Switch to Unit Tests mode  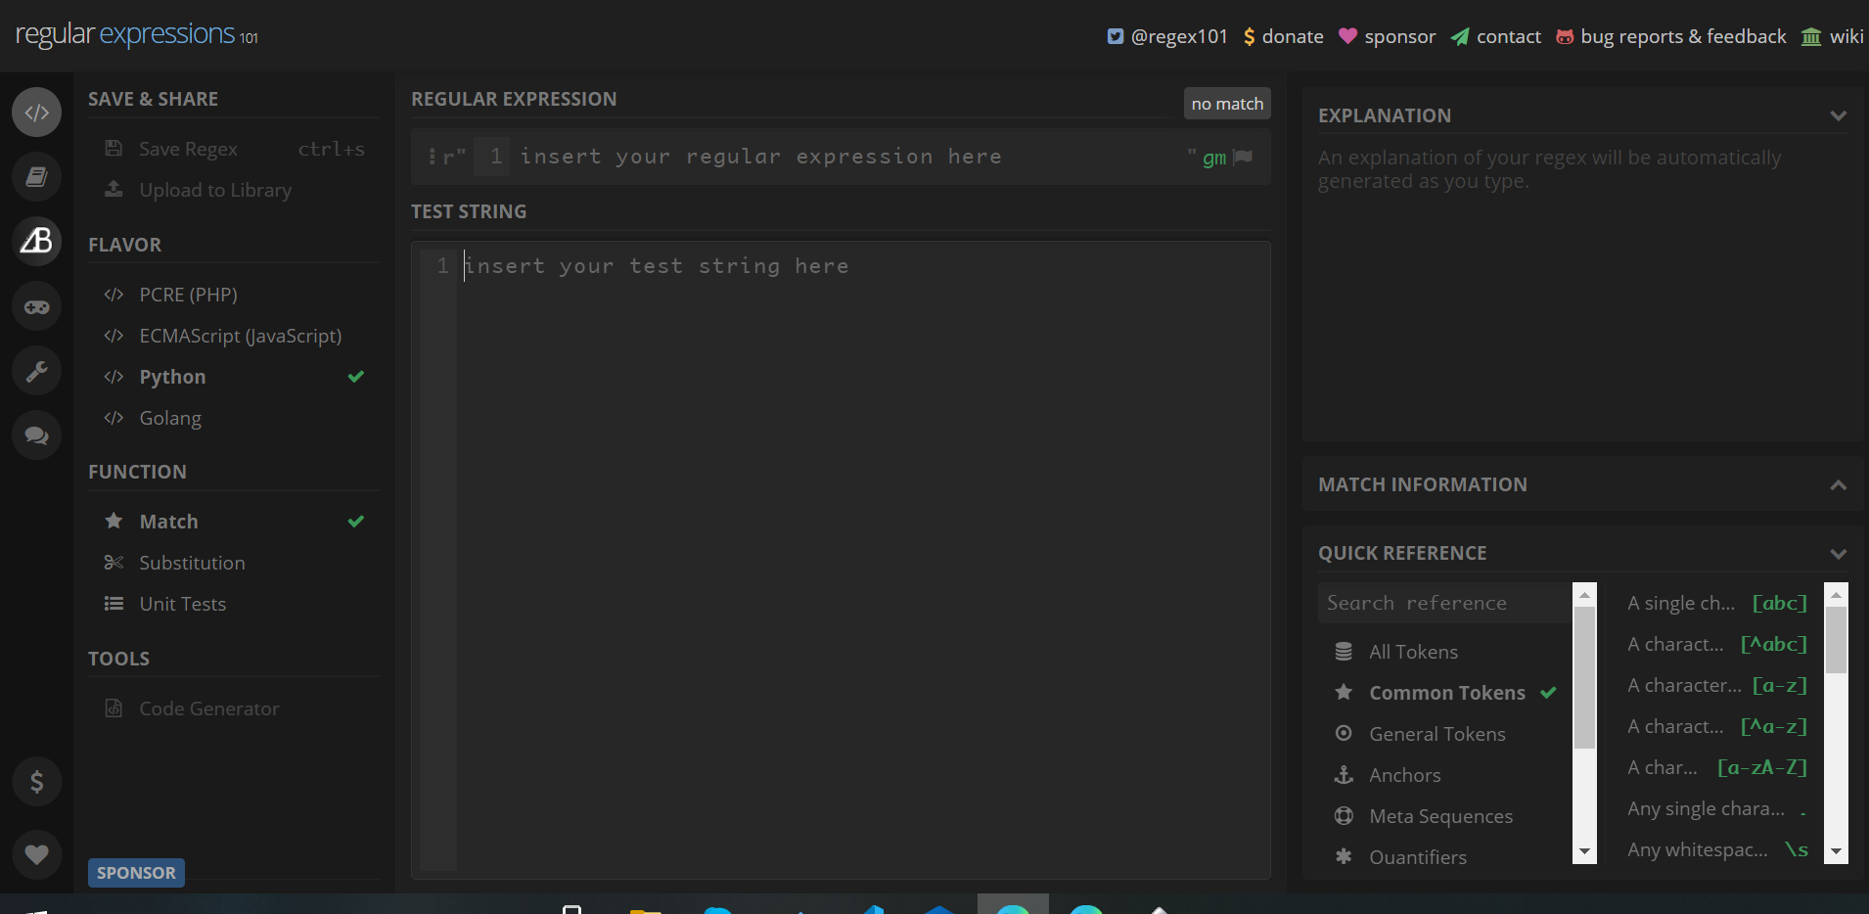click(x=182, y=603)
